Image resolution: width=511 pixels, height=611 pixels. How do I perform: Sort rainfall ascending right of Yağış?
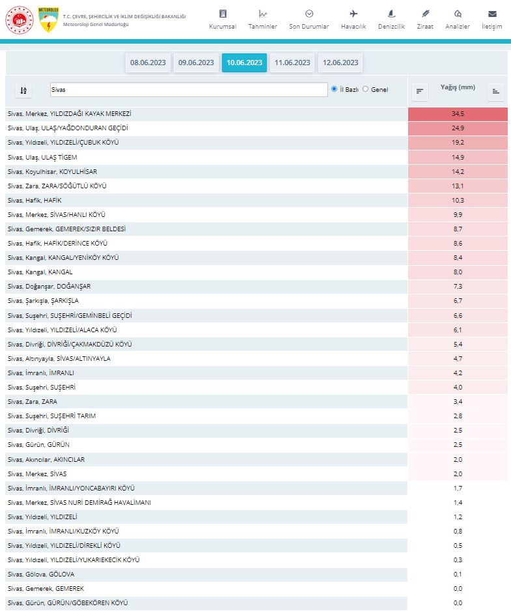[496, 91]
